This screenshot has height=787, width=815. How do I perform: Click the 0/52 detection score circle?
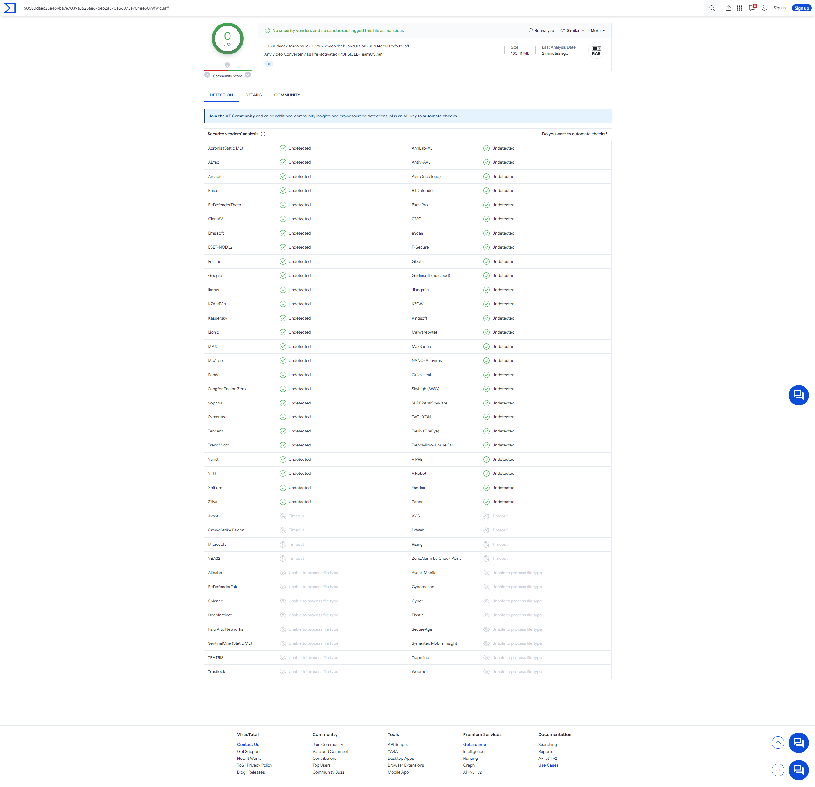[x=227, y=39]
